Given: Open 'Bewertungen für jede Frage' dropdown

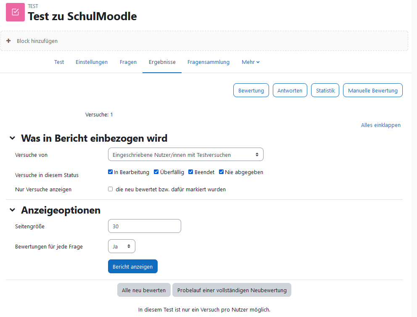Looking at the screenshot, I should pyautogui.click(x=121, y=246).
